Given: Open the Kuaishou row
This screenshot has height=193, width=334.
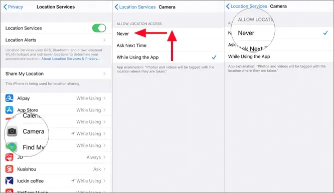Looking at the screenshot, I should [56, 169].
